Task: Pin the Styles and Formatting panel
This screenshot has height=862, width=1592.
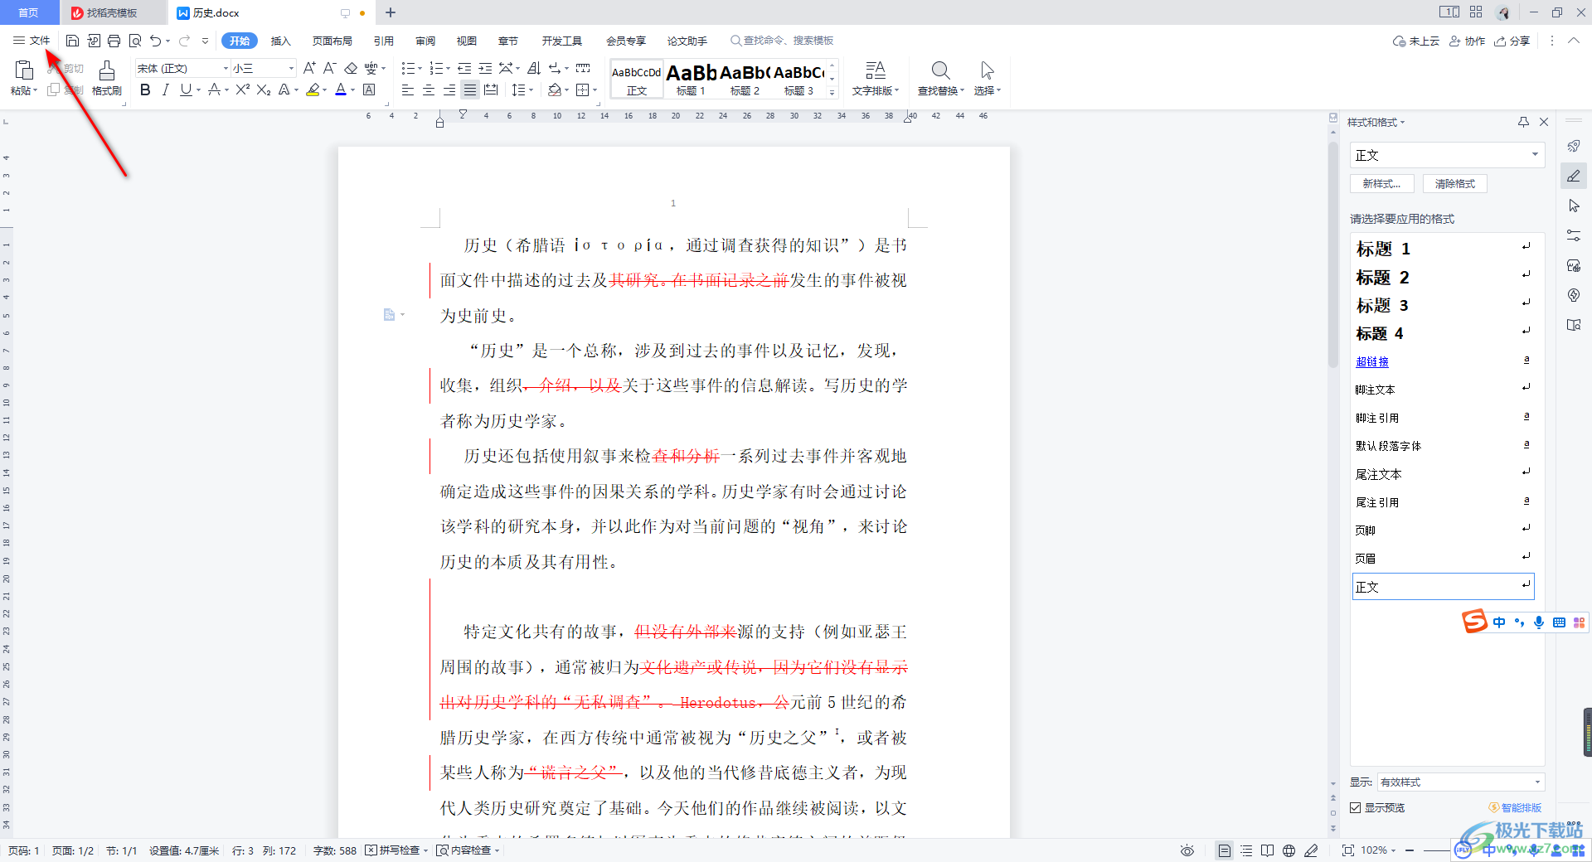Action: (1523, 122)
